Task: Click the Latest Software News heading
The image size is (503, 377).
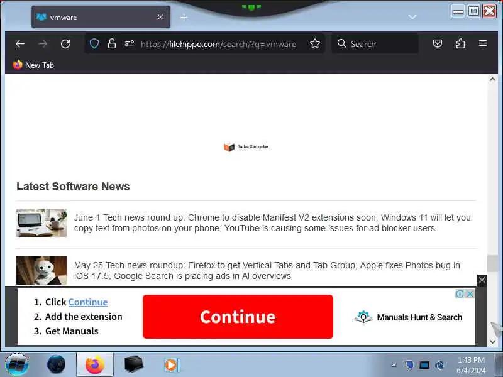Action: coord(73,186)
